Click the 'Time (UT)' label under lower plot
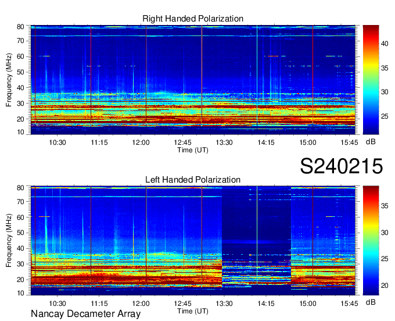The width and height of the screenshot is (395, 321). 193,311
